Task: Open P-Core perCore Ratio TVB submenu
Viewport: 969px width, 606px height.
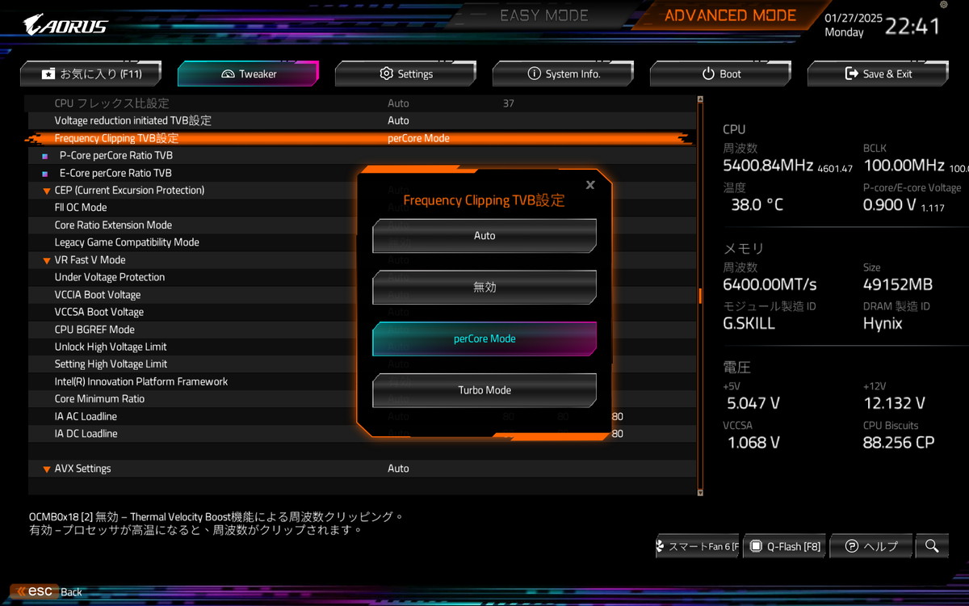Action: coord(362,155)
